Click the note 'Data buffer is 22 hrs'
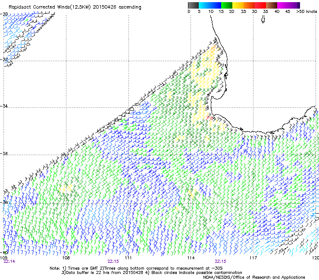Image resolution: width=319 pixels, height=280 pixels. pyautogui.click(x=87, y=273)
